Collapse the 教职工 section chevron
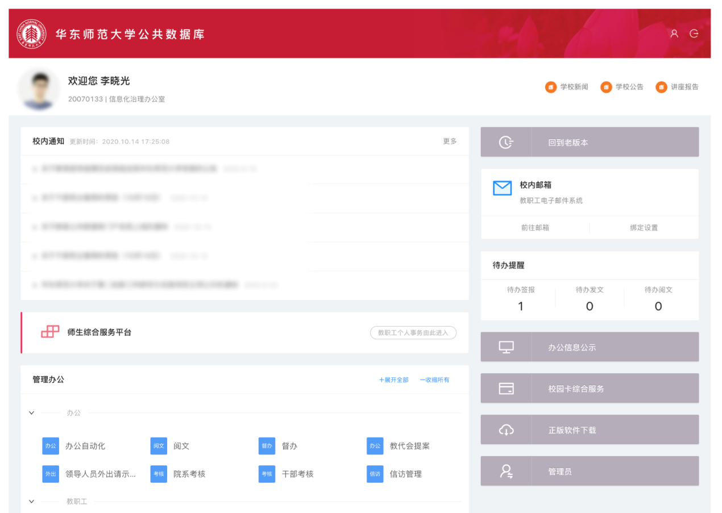 [32, 502]
